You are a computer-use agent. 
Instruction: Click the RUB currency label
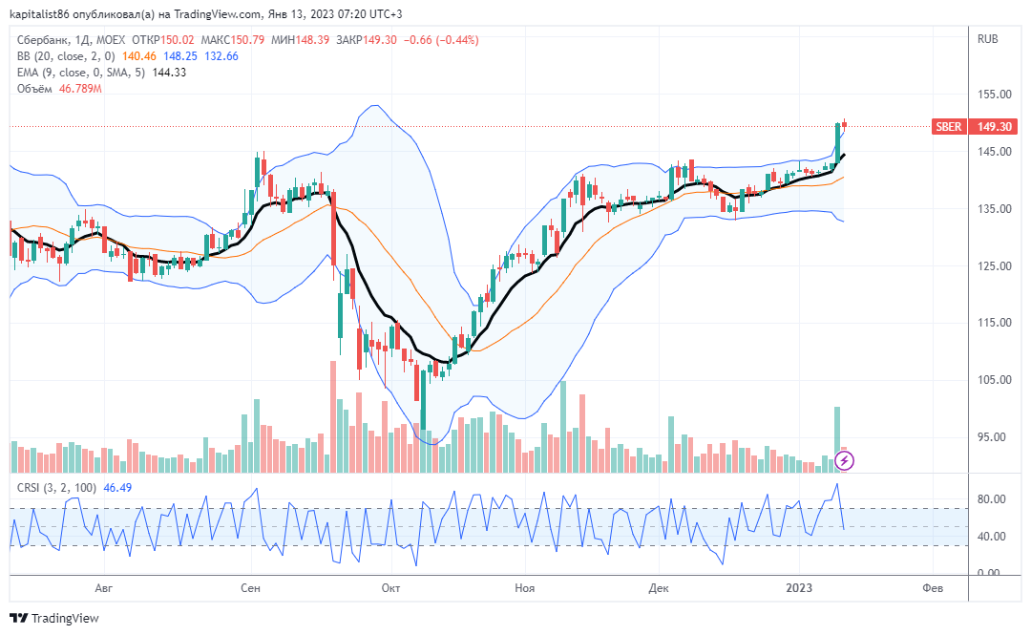tap(988, 39)
